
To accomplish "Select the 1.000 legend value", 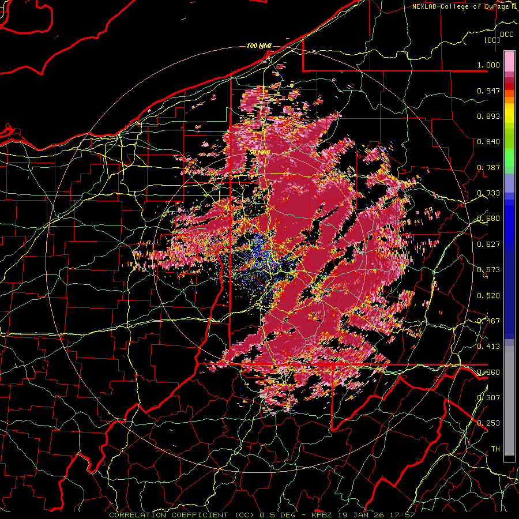I will (488, 65).
